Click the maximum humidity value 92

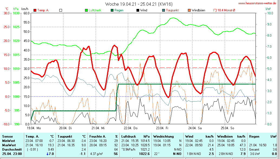(116, 145)
